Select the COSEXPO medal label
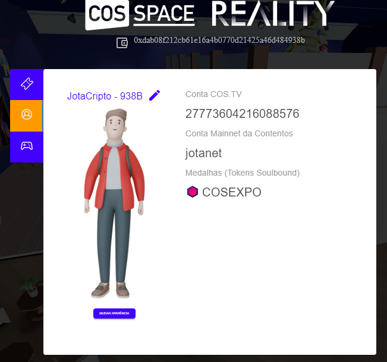This screenshot has height=362, width=387. click(231, 192)
